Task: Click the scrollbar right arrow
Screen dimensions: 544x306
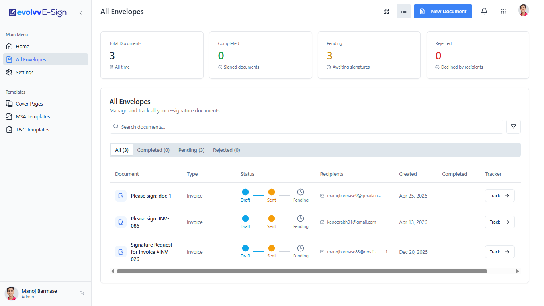Action: 517,271
